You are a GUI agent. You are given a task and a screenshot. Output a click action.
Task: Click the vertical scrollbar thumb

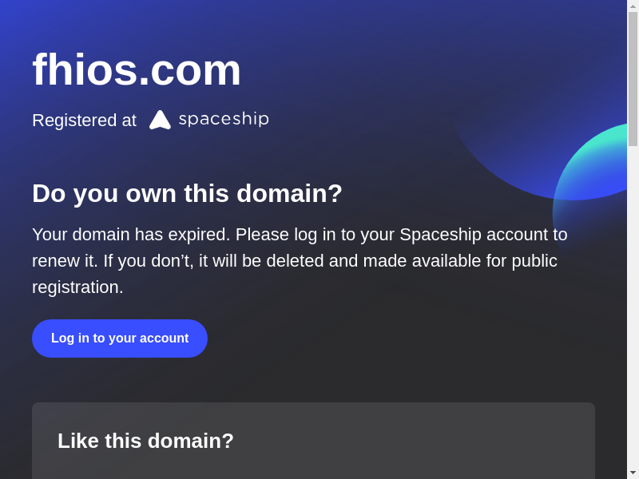(x=633, y=78)
